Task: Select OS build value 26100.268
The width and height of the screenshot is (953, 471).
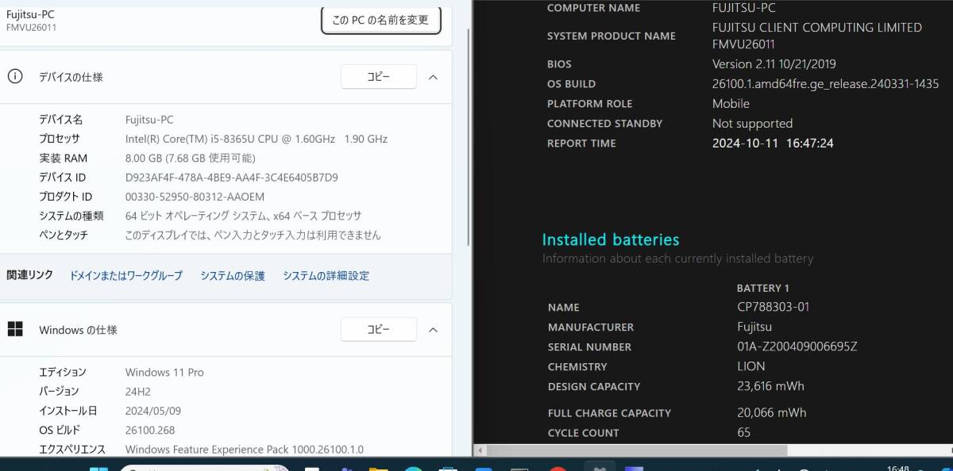Action: coord(150,430)
